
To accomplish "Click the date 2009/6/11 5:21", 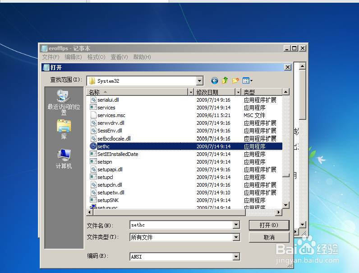I will pos(213,115).
